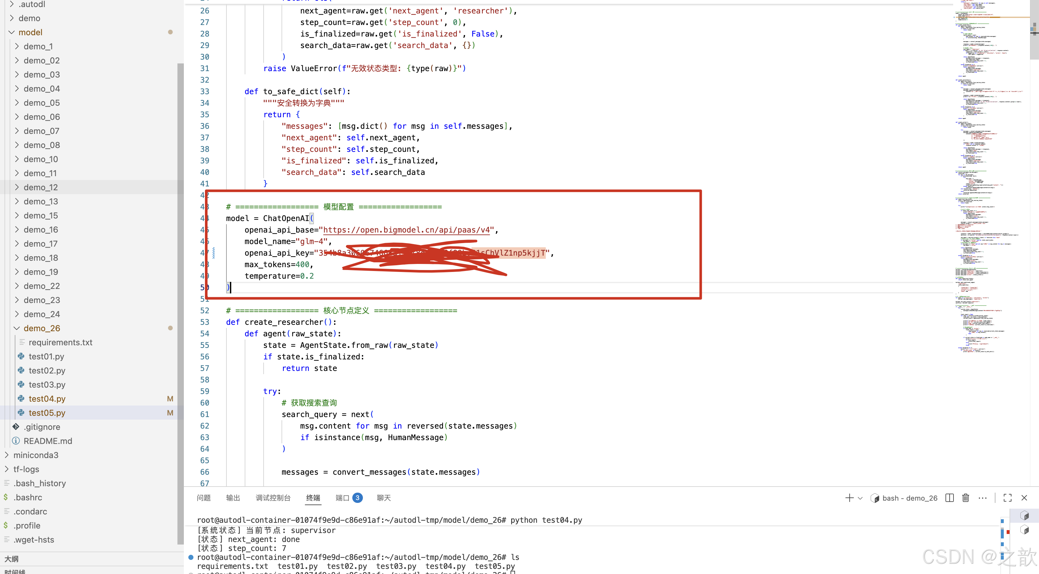Screen dimensions: 1039x574
Task: Collapse the demo_26 folder
Action: pos(17,328)
